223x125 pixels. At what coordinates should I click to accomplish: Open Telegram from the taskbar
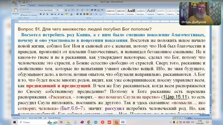(x=96, y=122)
